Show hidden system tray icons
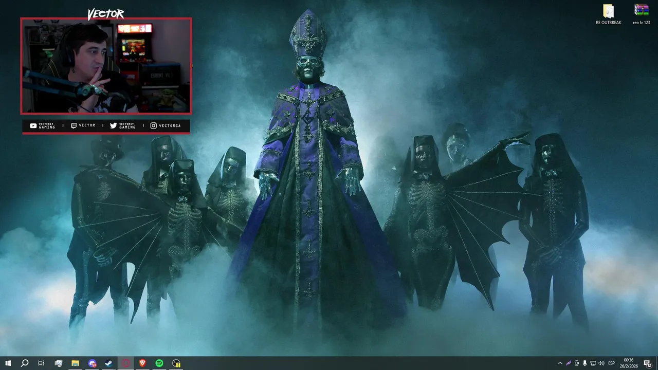Screen dimensions: 658x370 pyautogui.click(x=560, y=363)
